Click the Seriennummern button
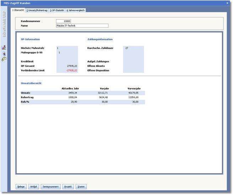Screen dimensions: 233x195 click(51, 186)
